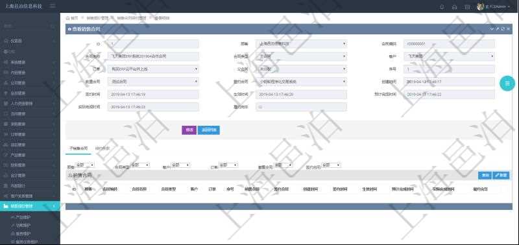Click the blue 返回列表 button
This screenshot has width=519, height=245.
click(x=208, y=130)
